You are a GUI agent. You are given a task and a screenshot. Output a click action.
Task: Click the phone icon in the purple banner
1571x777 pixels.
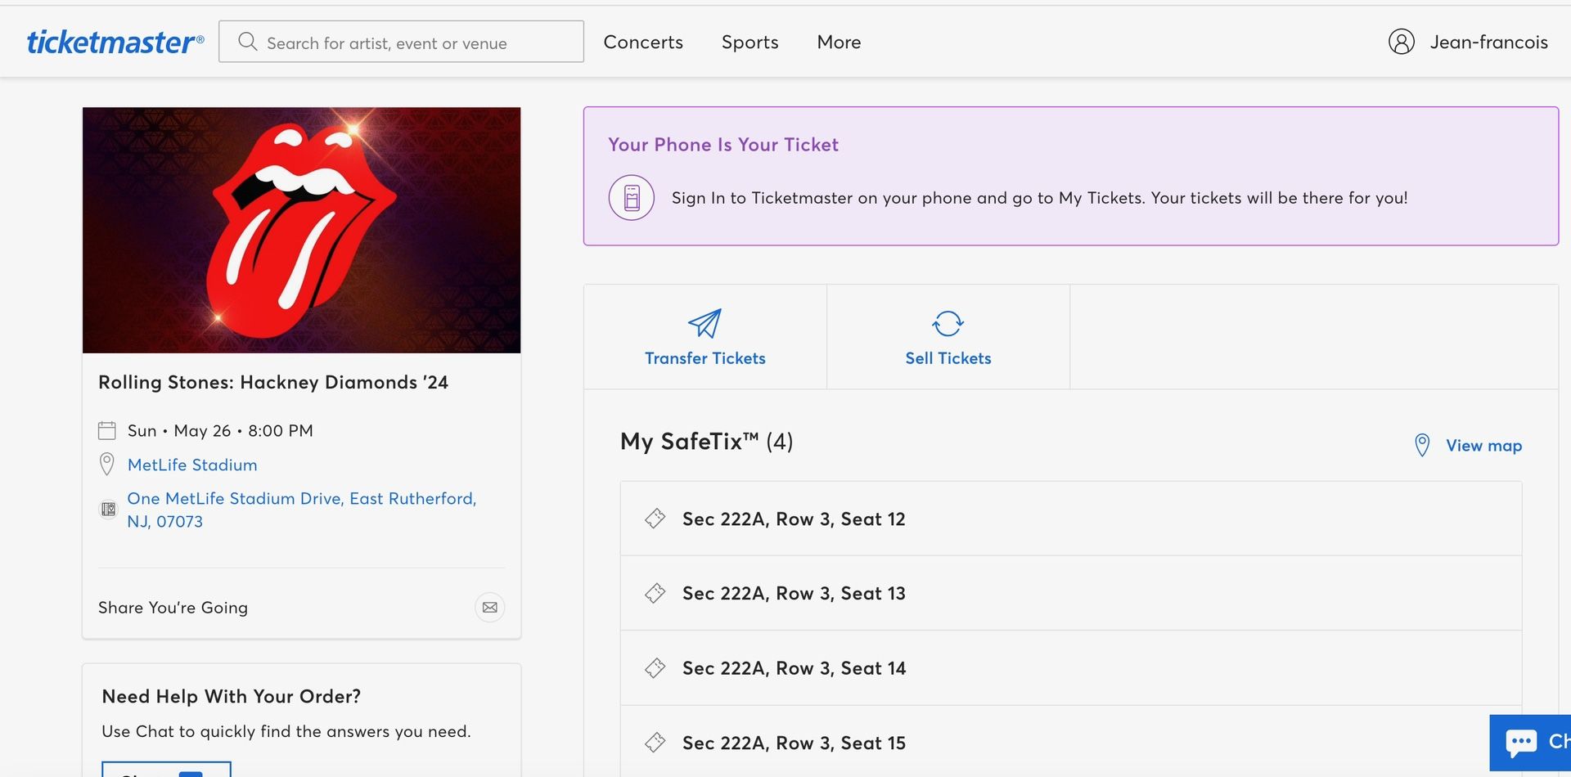click(632, 198)
